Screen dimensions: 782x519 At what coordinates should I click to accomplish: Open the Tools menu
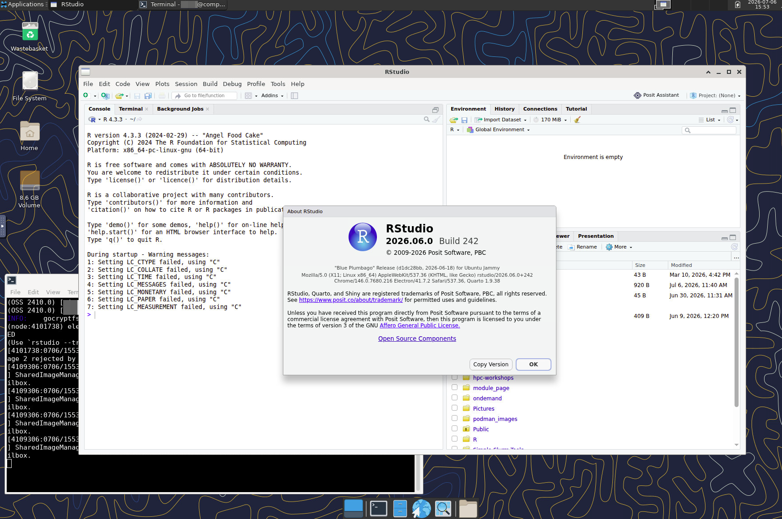tap(278, 84)
